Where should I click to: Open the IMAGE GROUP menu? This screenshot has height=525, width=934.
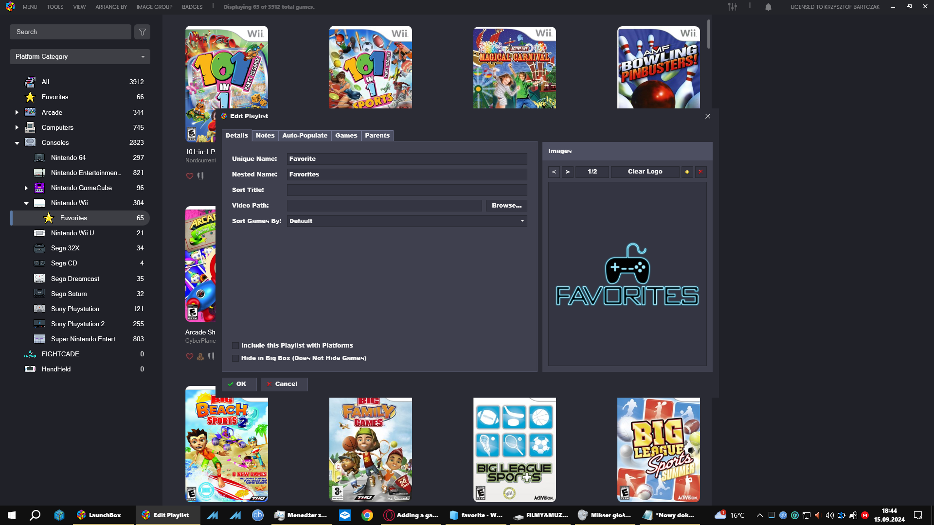pyautogui.click(x=154, y=7)
